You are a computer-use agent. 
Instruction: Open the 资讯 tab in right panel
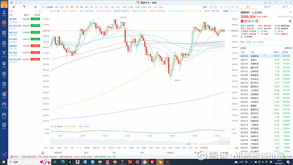point(266,7)
